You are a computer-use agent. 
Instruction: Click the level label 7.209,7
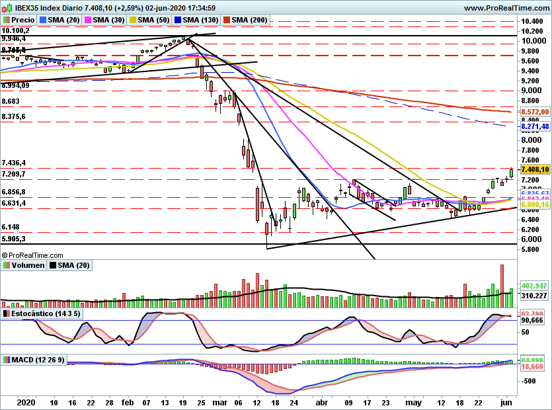click(x=14, y=174)
